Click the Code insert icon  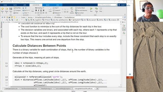[x=50, y=9]
